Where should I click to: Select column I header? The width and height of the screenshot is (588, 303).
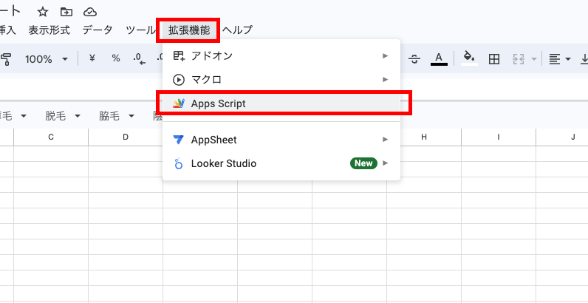pos(499,137)
